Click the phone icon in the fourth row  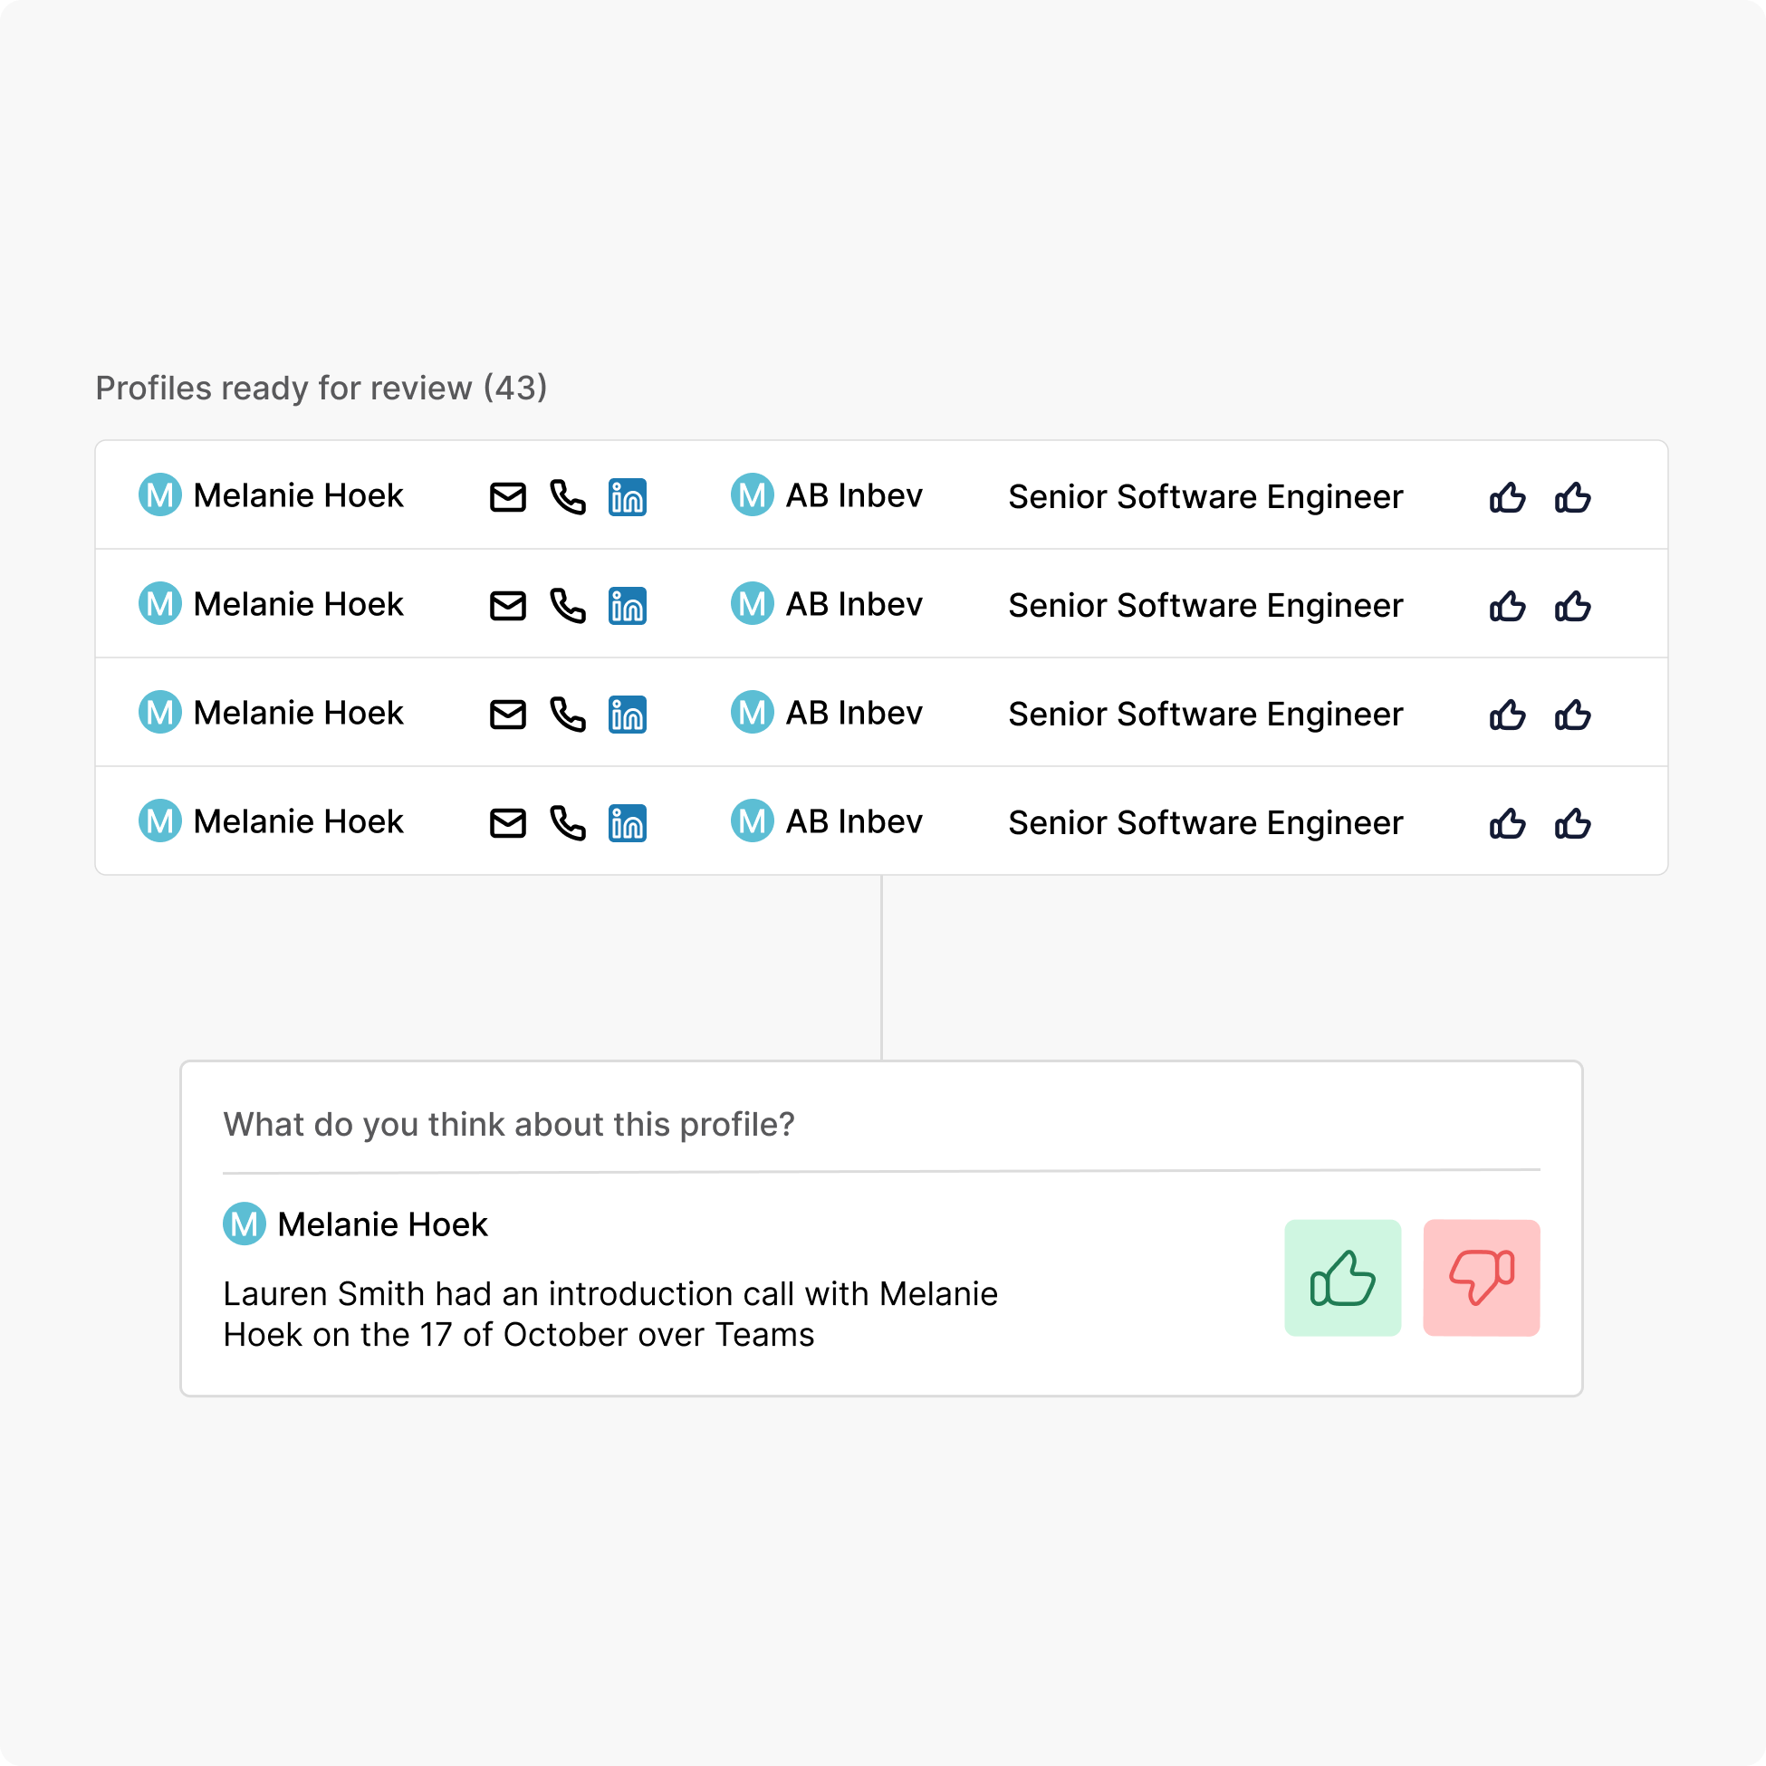click(568, 821)
